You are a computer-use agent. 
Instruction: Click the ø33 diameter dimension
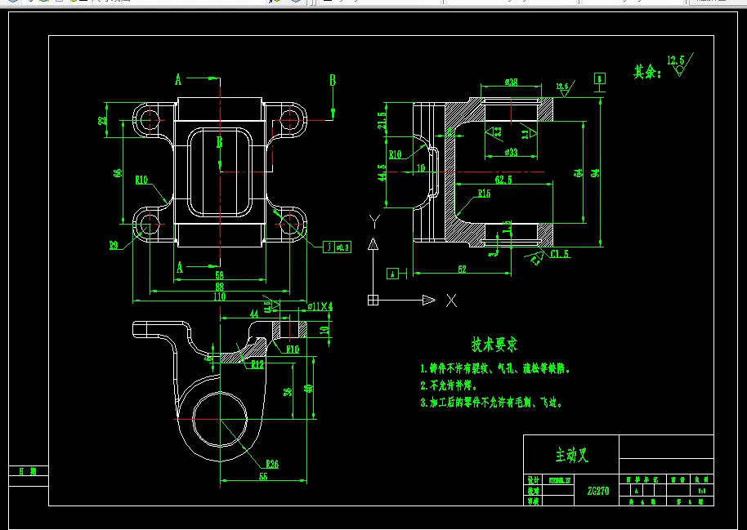pyautogui.click(x=511, y=153)
